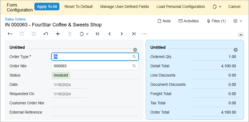Expand clipboard dropdown in Form Configuration bar
Viewport: 249px width, 122px height.
(x=217, y=7)
